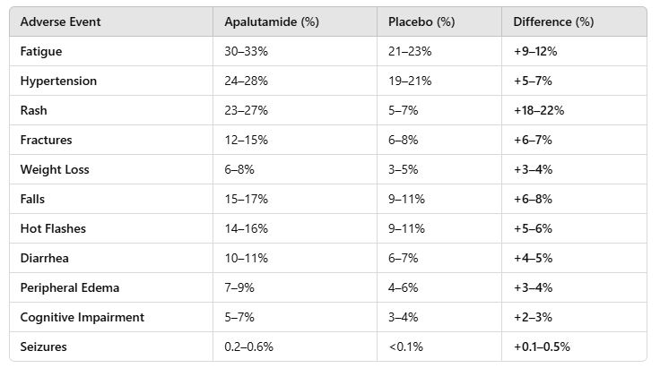
Task: Click the Hypertension placebo value 19–21%
Action: click(410, 81)
